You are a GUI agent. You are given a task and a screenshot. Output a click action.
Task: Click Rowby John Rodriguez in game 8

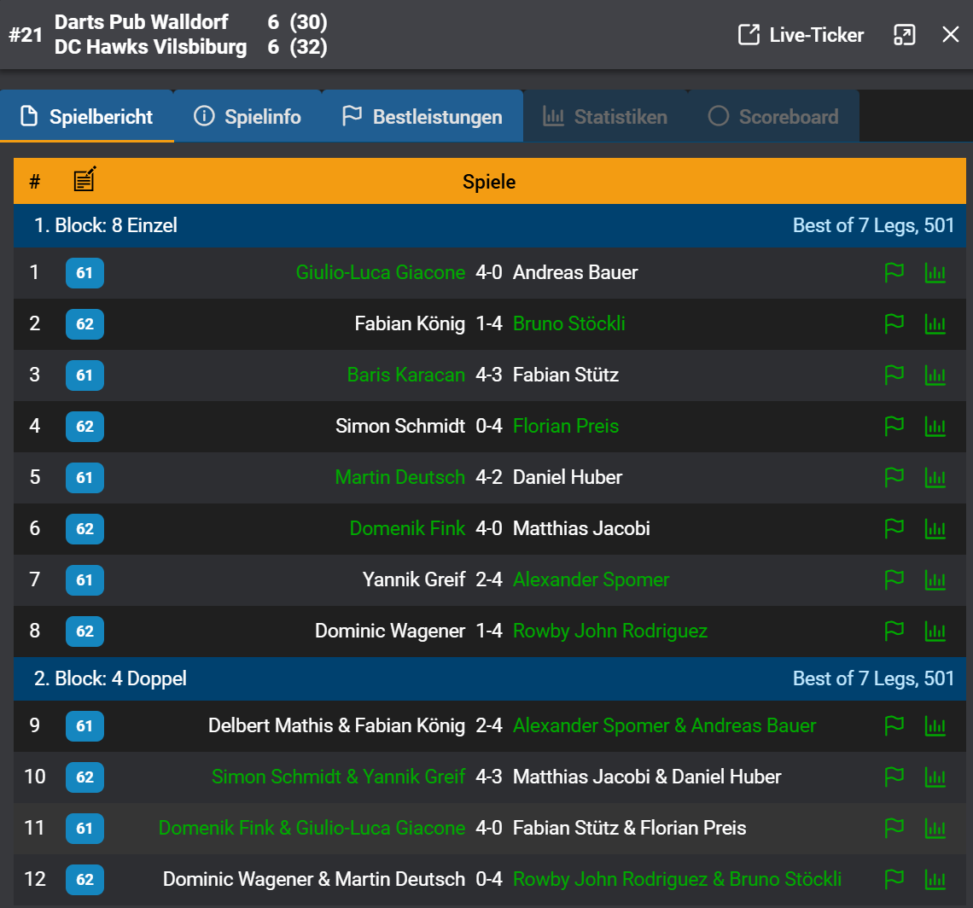[x=609, y=632]
